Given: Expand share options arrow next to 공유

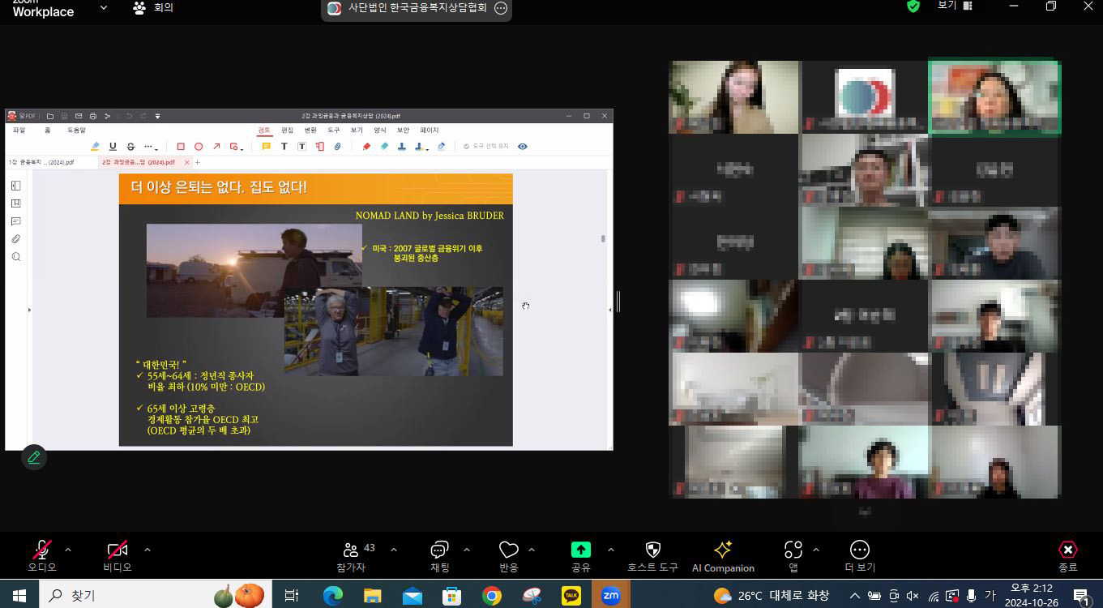Looking at the screenshot, I should [x=610, y=550].
